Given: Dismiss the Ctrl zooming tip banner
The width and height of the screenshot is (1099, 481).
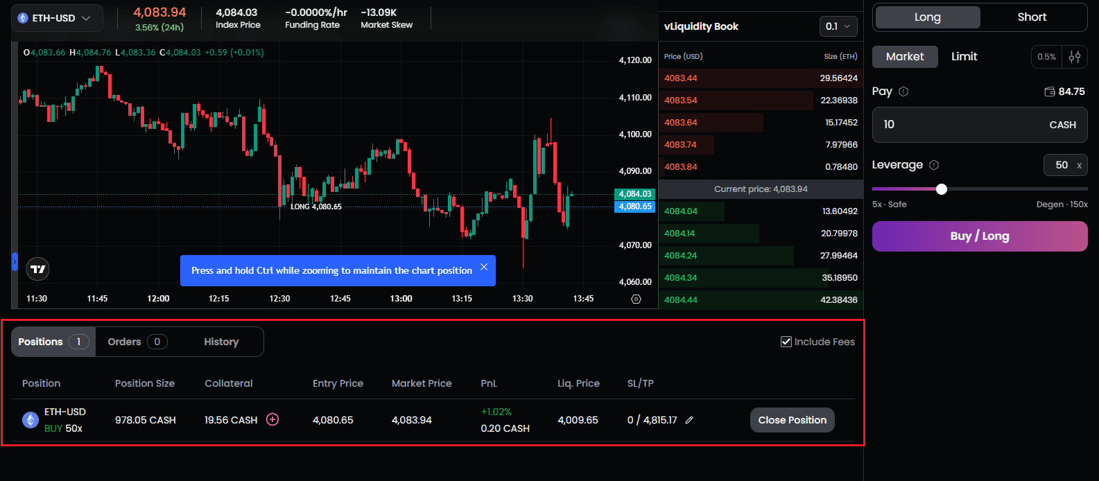Looking at the screenshot, I should click(484, 268).
